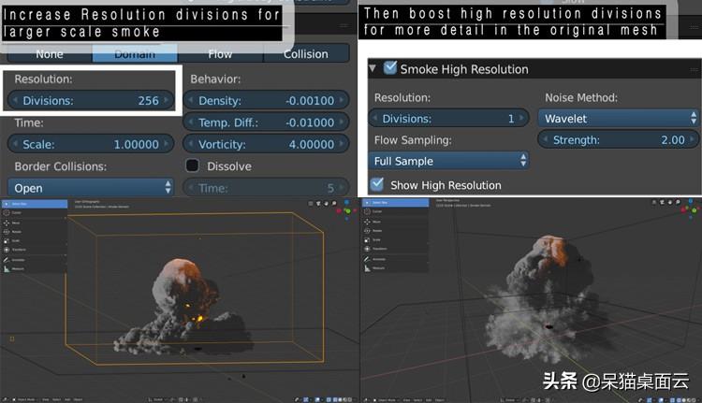Click the Time Scale field showing 1.00000
Image resolution: width=702 pixels, height=403 pixels.
pyautogui.click(x=91, y=144)
